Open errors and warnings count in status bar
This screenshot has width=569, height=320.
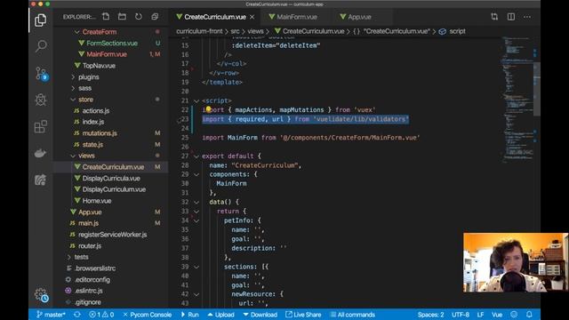coord(101,315)
